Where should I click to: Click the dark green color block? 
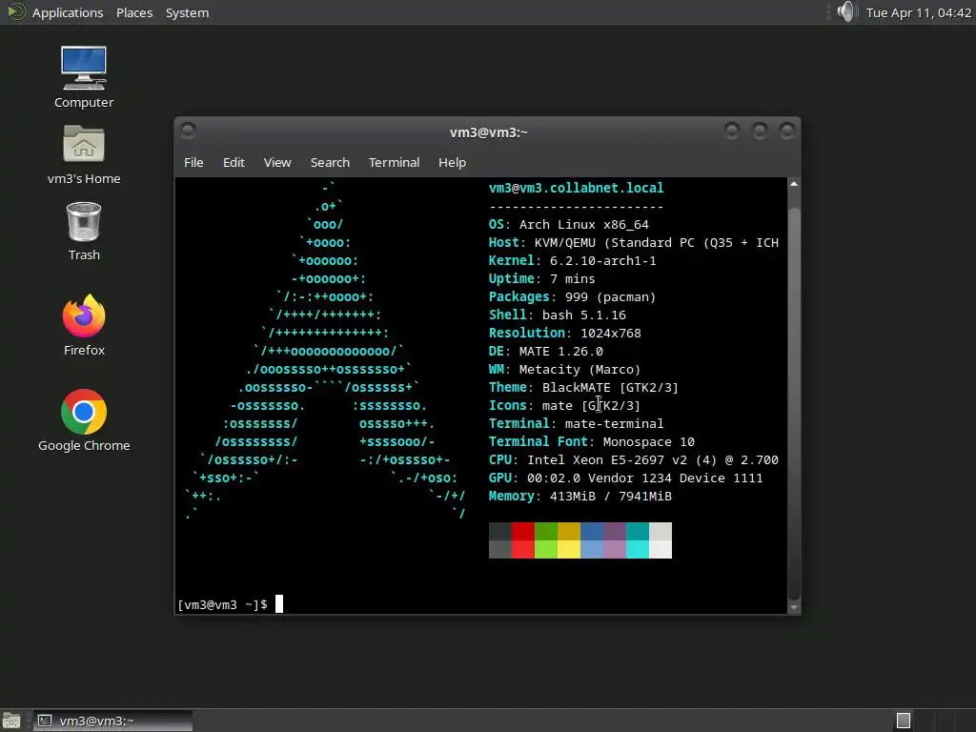pos(546,532)
